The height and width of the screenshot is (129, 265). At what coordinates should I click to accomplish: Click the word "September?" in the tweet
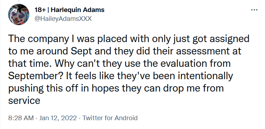click(x=36, y=76)
